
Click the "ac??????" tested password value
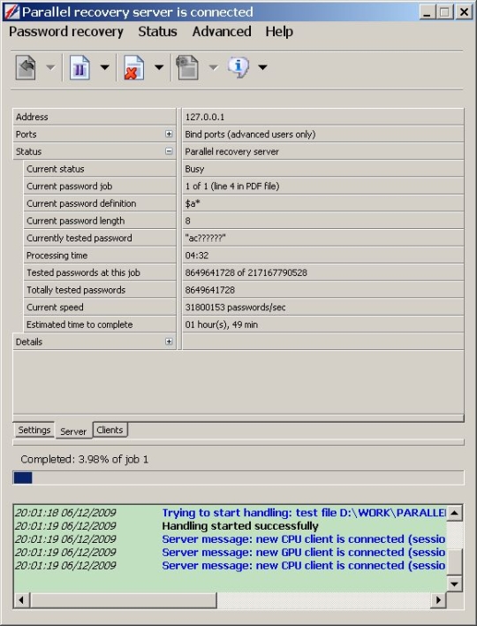(206, 238)
